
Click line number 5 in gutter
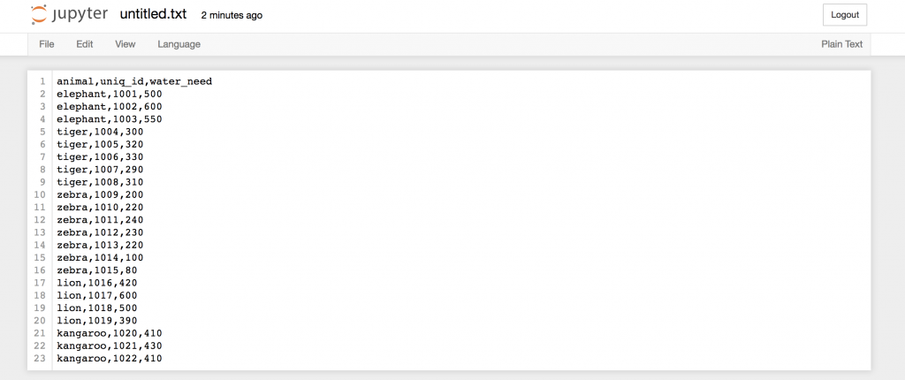(x=42, y=132)
